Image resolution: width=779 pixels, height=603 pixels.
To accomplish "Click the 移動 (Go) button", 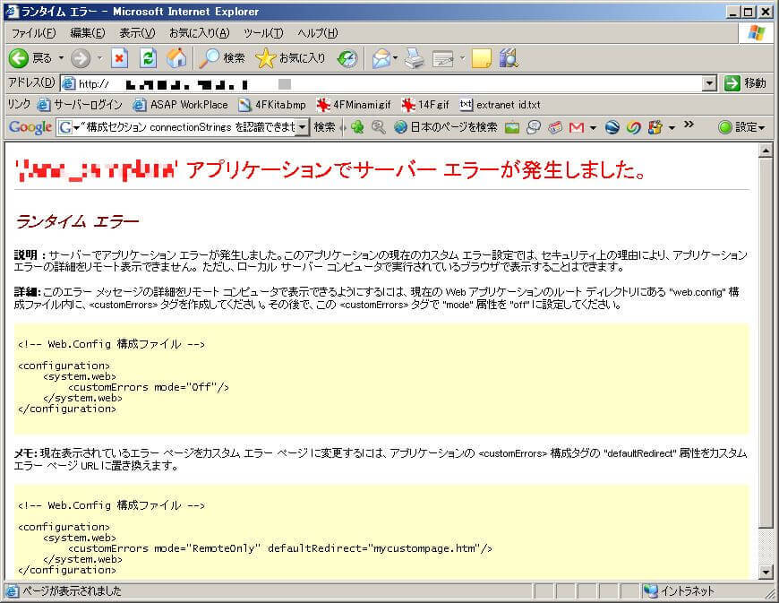I will click(x=745, y=83).
